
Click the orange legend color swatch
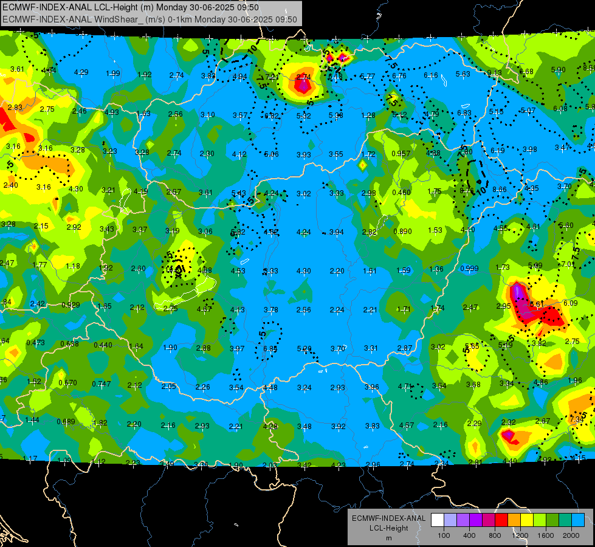[514, 520]
